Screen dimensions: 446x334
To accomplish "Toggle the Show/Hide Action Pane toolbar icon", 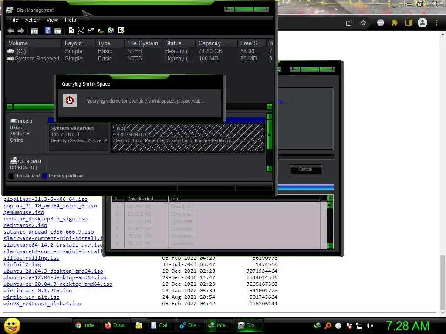I will [58, 31].
